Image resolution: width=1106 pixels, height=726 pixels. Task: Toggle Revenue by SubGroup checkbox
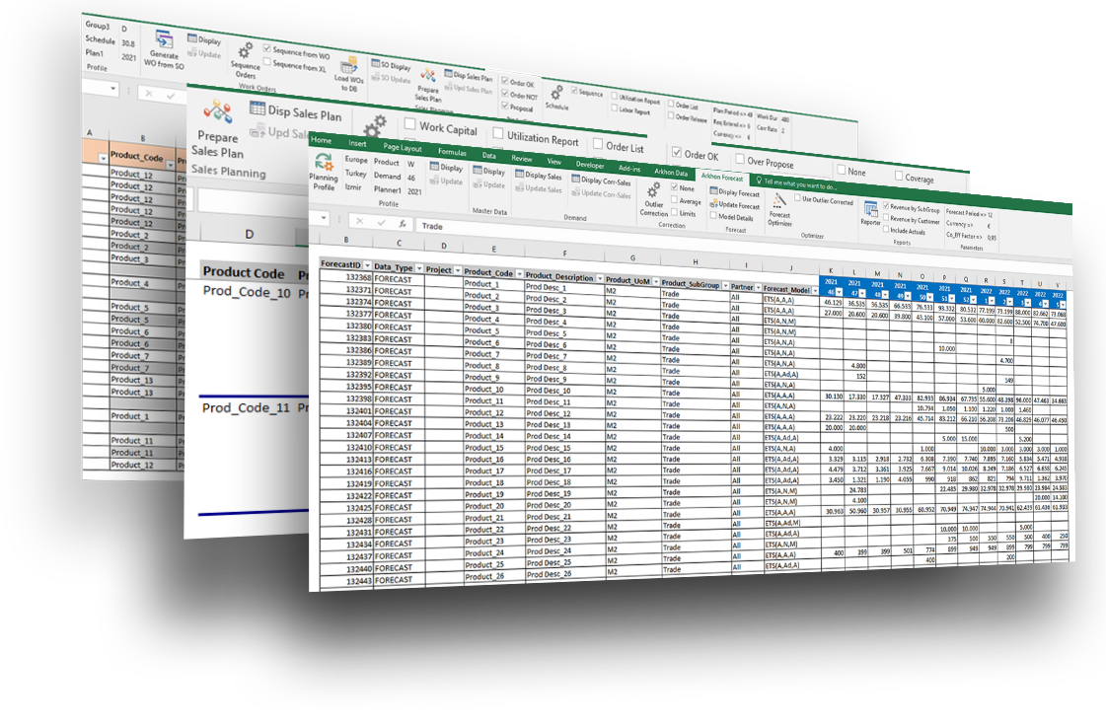[886, 206]
